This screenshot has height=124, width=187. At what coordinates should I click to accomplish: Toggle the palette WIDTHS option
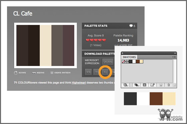[38, 73]
